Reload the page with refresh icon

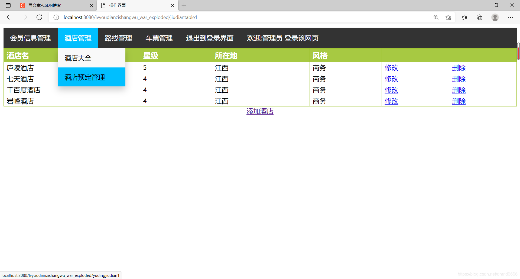tap(39, 17)
